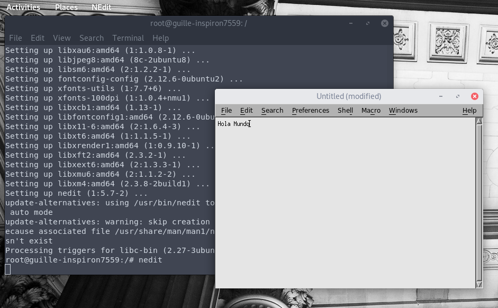Viewport: 498px width, 308px height.
Task: Click NEdit scrollbar up arrow
Action: [x=479, y=121]
